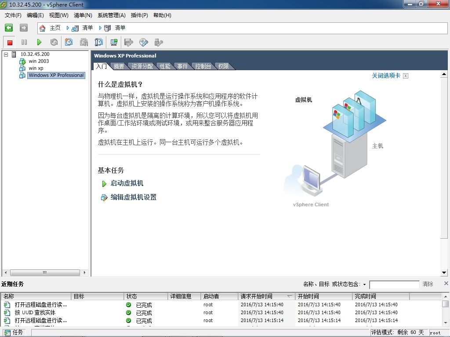Switch to the 资源分配 tab
Image resolution: width=450 pixels, height=337 pixels.
(x=142, y=67)
